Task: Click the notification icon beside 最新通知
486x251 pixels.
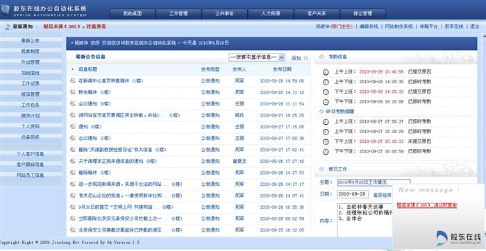Action: (x=8, y=27)
